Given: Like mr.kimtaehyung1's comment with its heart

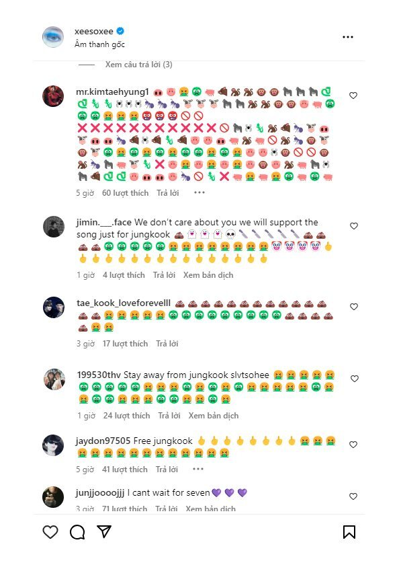Looking at the screenshot, I should point(353,96).
